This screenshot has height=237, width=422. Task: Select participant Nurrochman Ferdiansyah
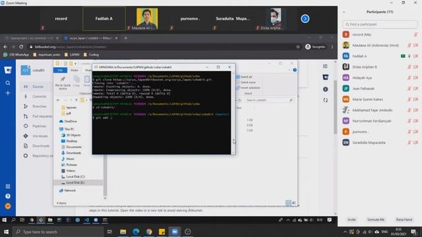[x=380, y=121]
